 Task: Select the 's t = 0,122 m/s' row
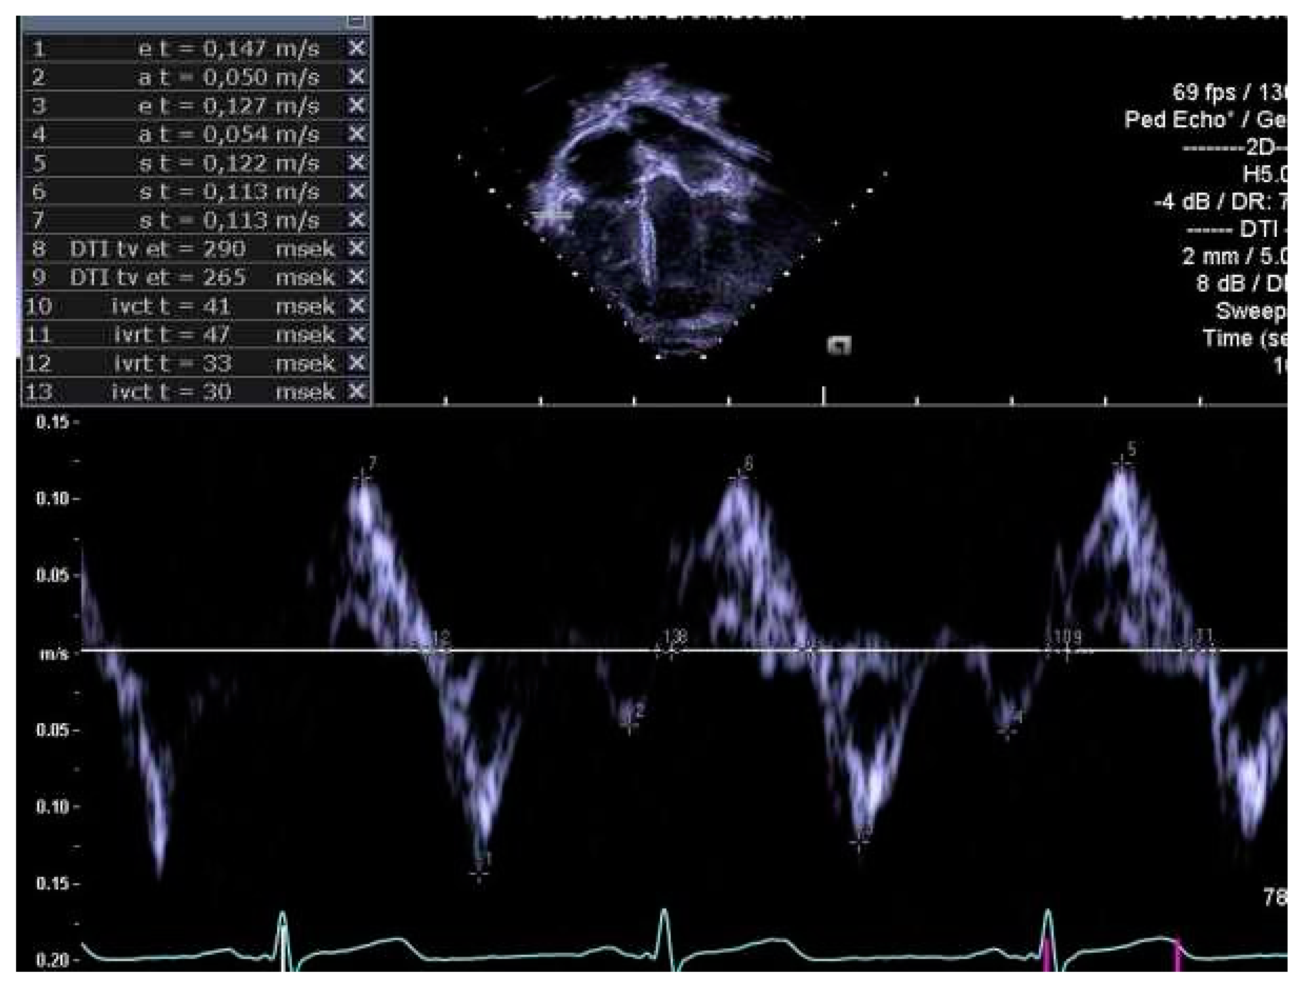click(196, 162)
